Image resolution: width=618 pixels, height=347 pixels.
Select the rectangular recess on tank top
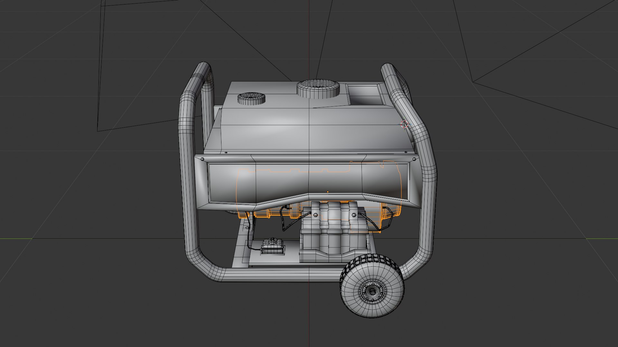pyautogui.click(x=365, y=95)
